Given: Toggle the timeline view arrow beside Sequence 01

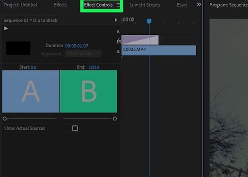Looking at the screenshot, I should [116, 20].
